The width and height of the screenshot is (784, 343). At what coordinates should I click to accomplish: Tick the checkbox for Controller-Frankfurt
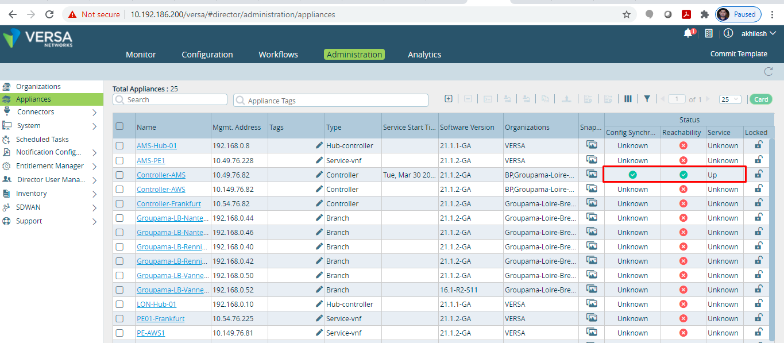click(119, 203)
